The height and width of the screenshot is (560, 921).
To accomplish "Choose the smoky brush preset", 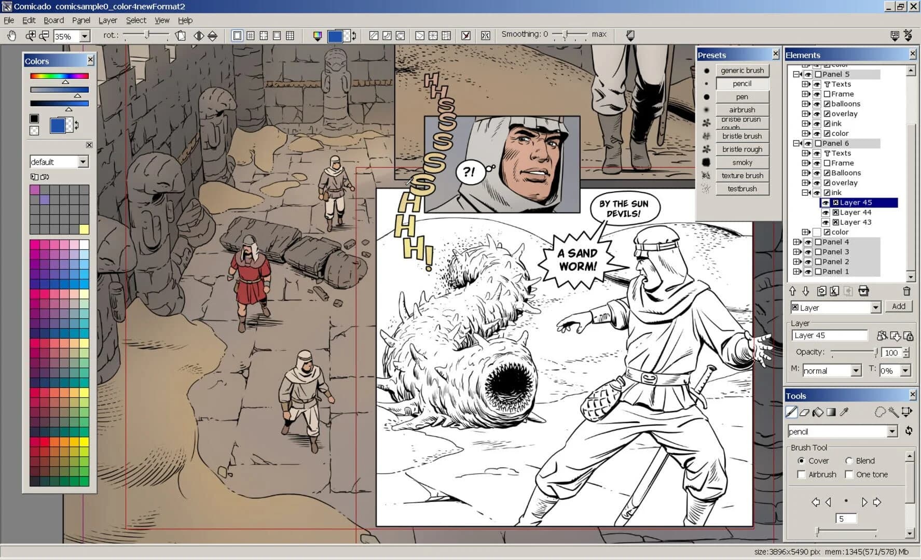I will [x=742, y=162].
